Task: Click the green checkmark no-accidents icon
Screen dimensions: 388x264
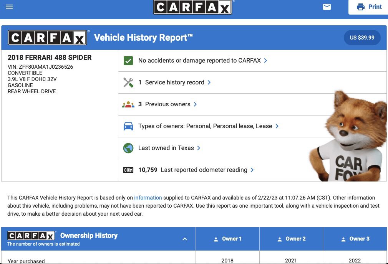Action: click(128, 61)
